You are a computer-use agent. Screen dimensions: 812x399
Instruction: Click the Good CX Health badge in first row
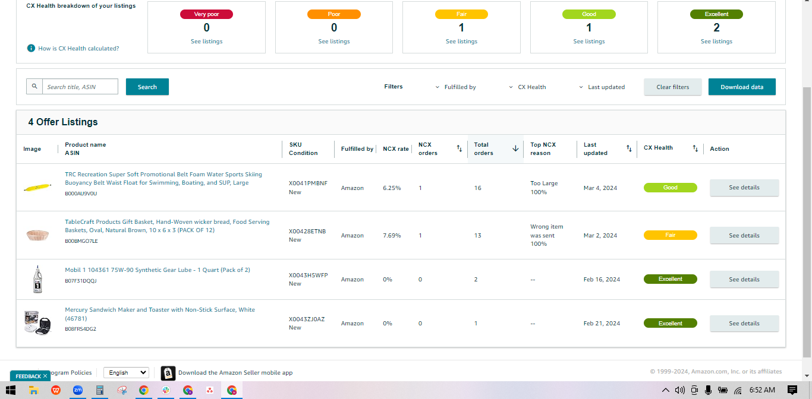(x=670, y=188)
